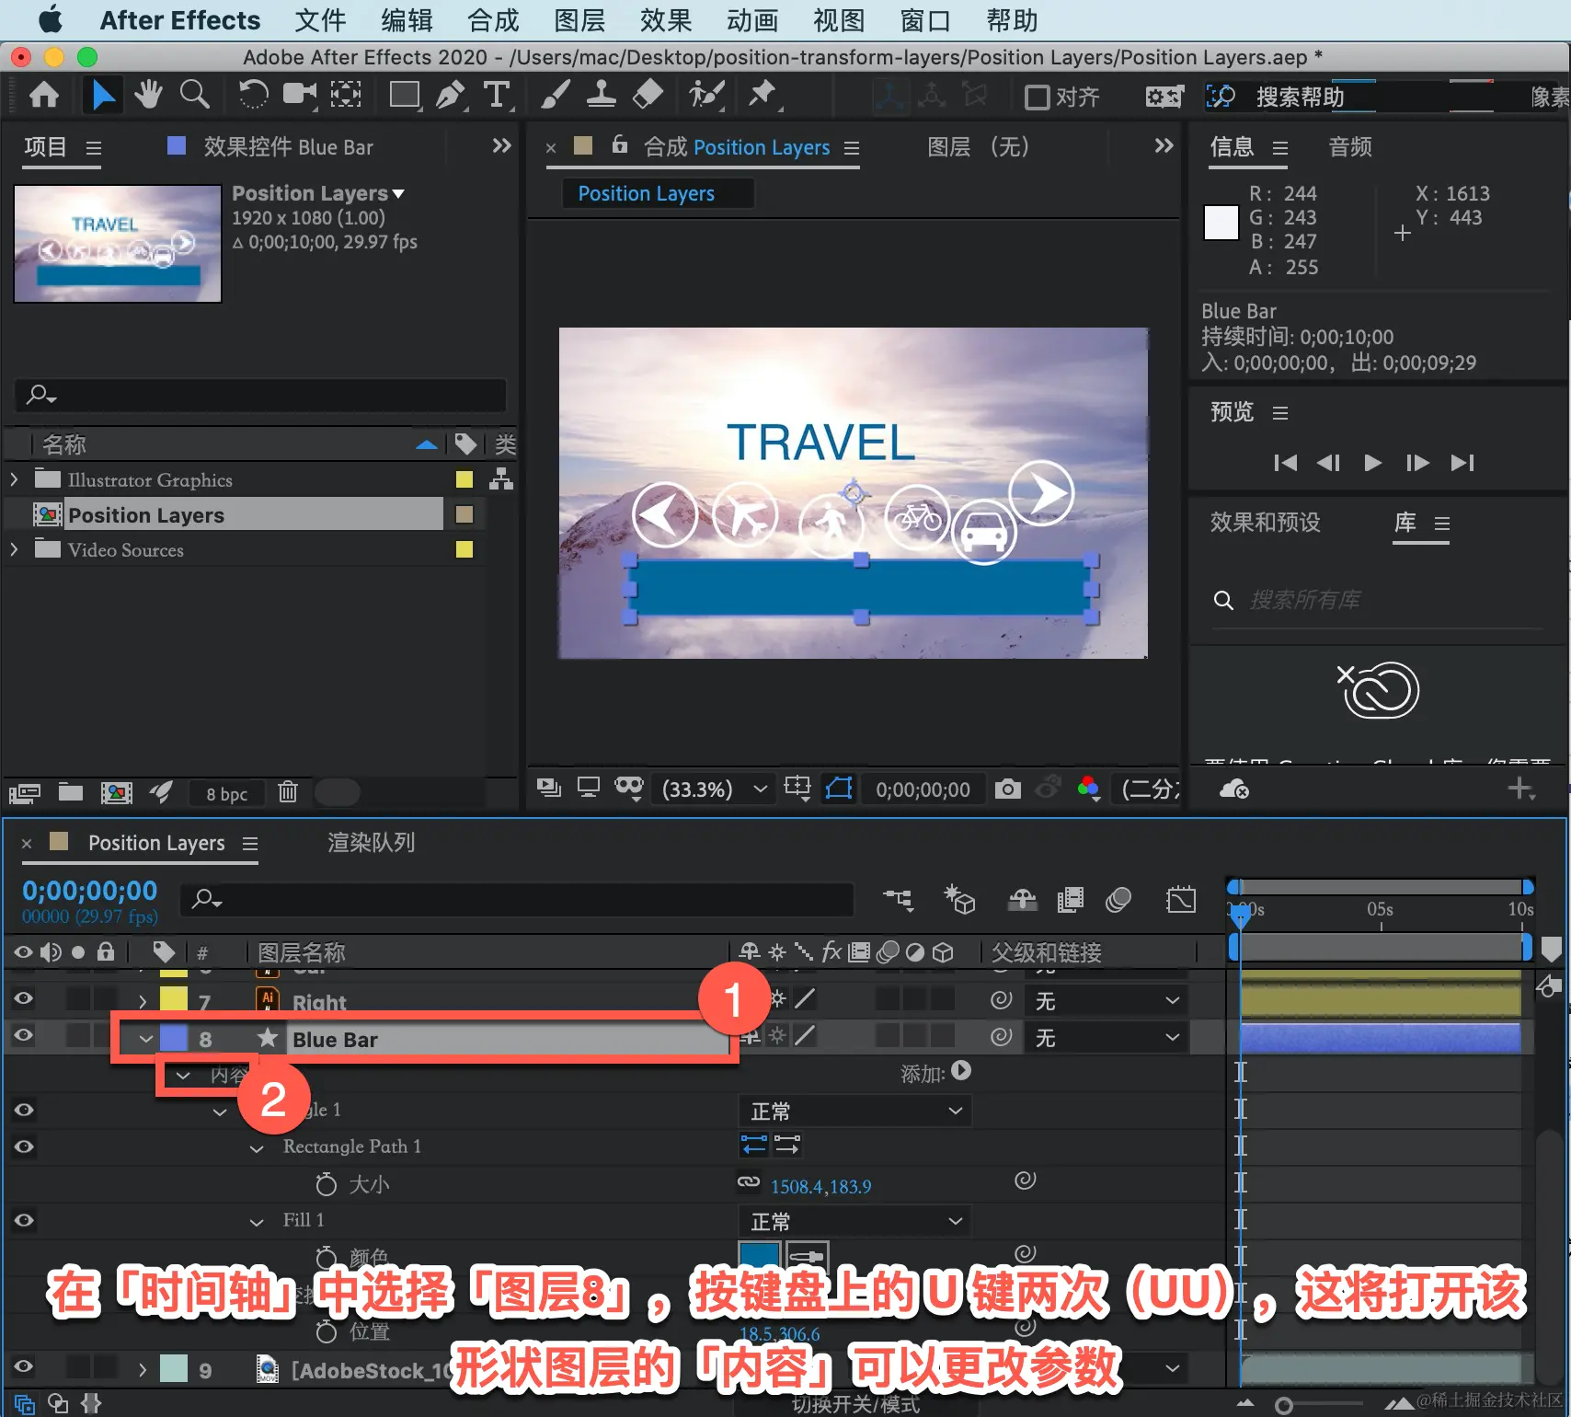Screen dimensions: 1571x1417
Task: Toggle visibility of Rectangle Path 1
Action: [x=23, y=1146]
